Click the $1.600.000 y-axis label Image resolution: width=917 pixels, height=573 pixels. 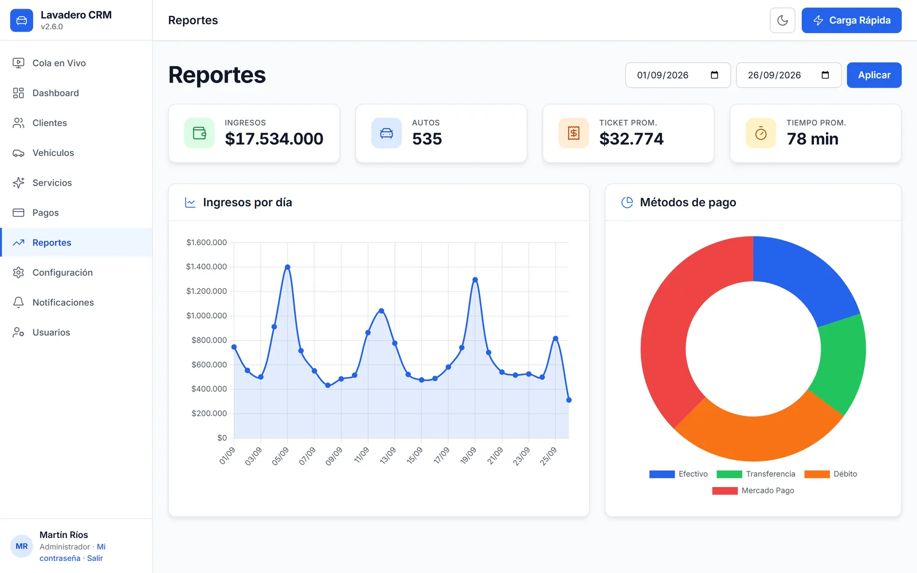tap(206, 242)
